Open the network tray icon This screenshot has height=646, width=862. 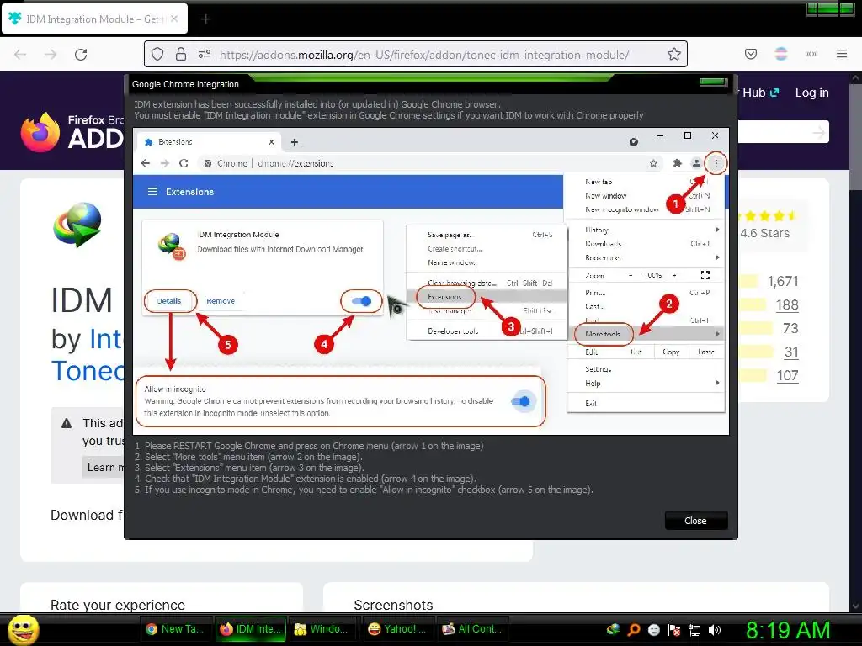[694, 629]
